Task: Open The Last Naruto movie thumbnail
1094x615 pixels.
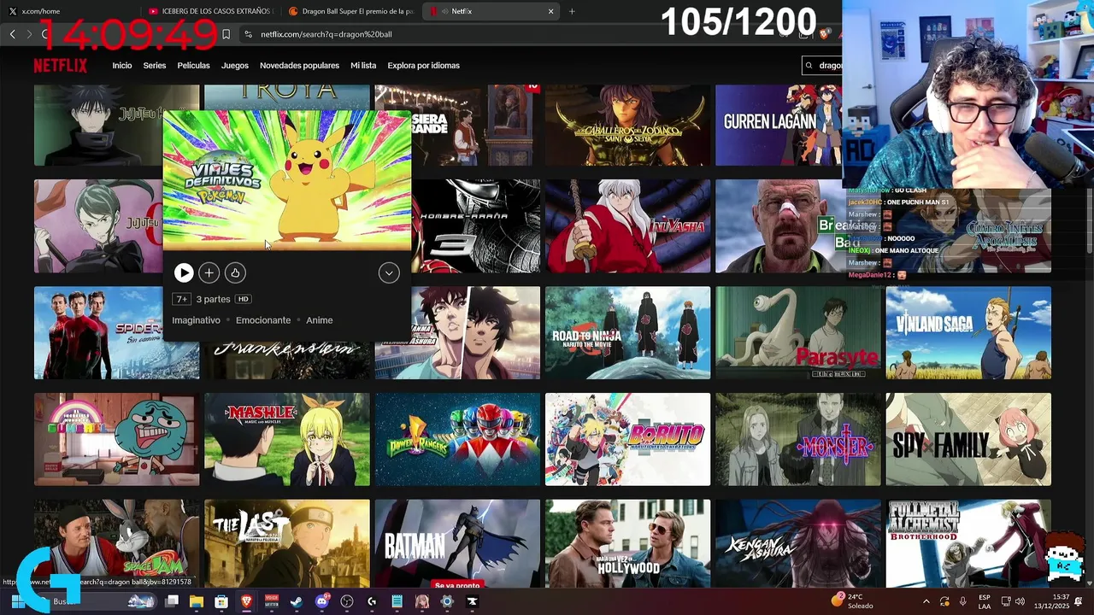Action: pos(287,543)
